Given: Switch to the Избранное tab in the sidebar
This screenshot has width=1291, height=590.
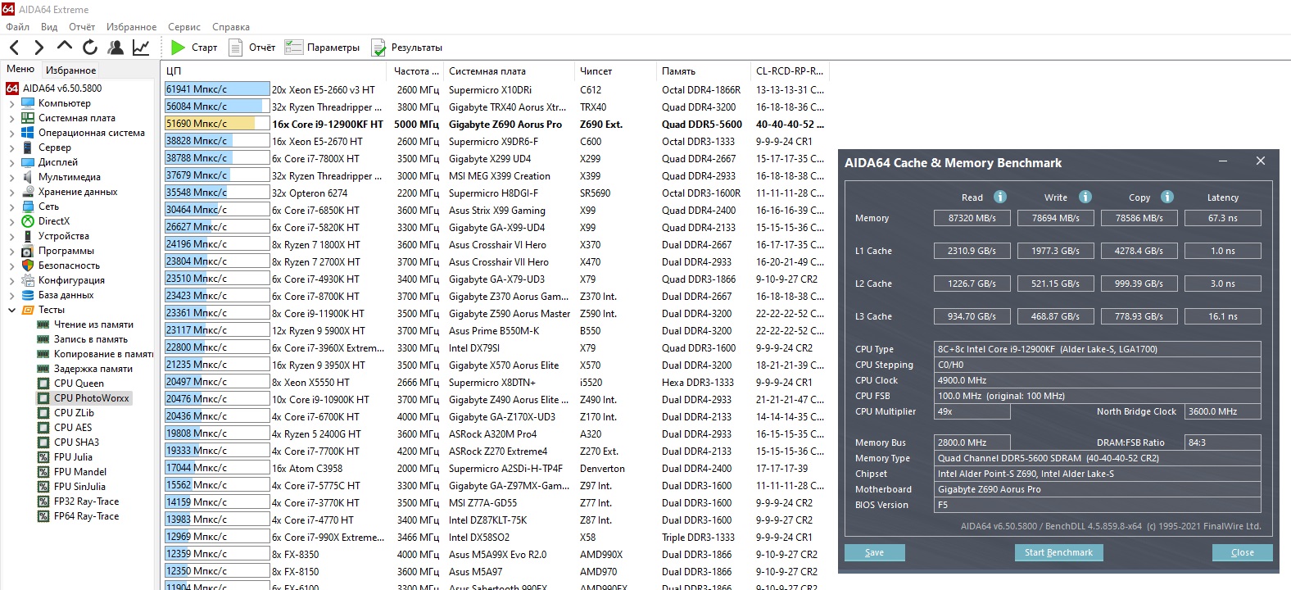Looking at the screenshot, I should 70,70.
